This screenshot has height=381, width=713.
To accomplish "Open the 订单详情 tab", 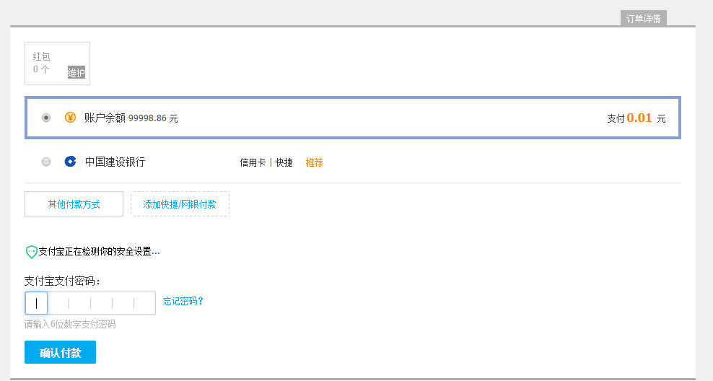I will point(643,19).
